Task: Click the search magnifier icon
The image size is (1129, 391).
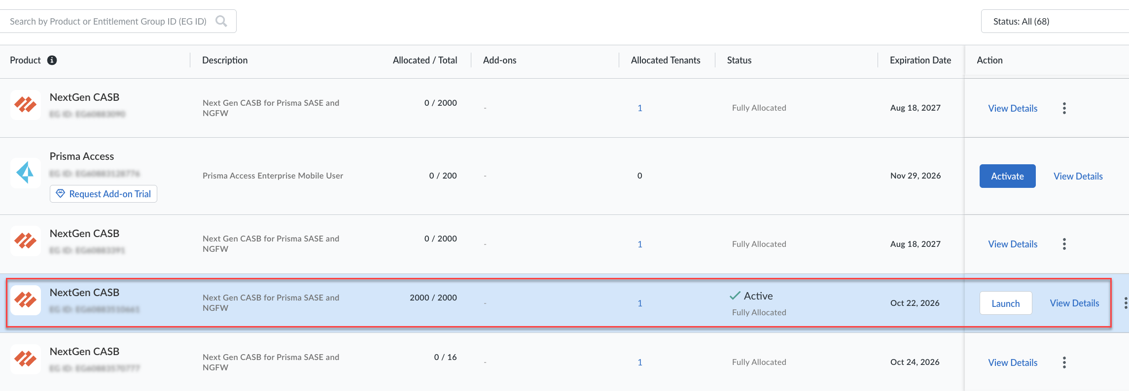Action: pos(221,21)
